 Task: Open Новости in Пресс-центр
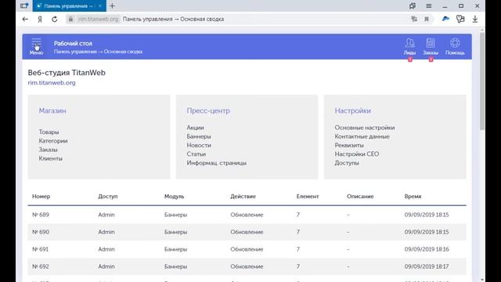pos(199,145)
